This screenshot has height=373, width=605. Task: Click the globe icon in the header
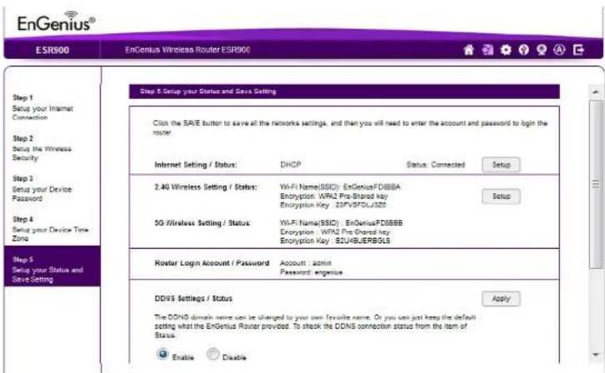click(x=523, y=50)
